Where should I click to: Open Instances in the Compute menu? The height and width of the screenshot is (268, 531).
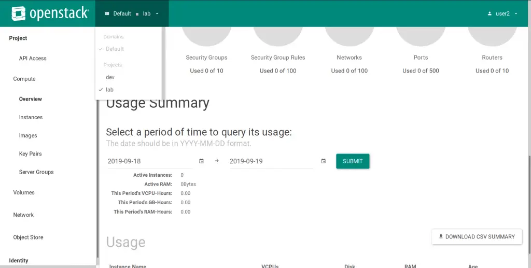(31, 118)
